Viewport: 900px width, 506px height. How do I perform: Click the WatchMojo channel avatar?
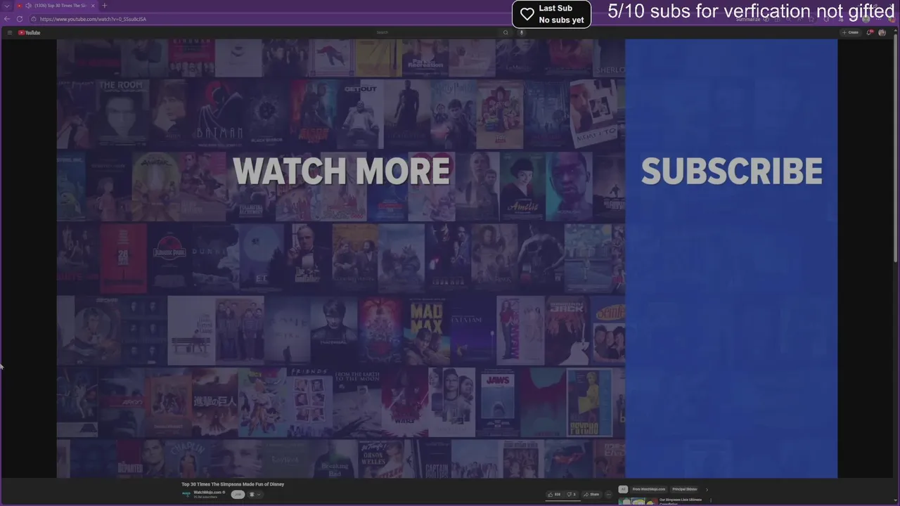186,494
